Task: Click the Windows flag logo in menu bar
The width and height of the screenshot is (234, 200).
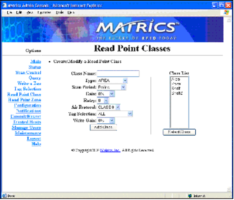Action: (227, 12)
